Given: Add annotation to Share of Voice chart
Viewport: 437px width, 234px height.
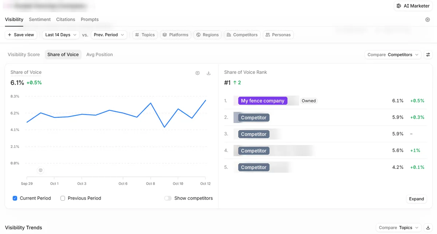Looking at the screenshot, I should [x=197, y=73].
